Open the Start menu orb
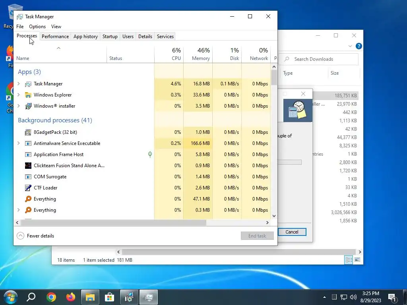This screenshot has width=407, height=305. [10, 297]
